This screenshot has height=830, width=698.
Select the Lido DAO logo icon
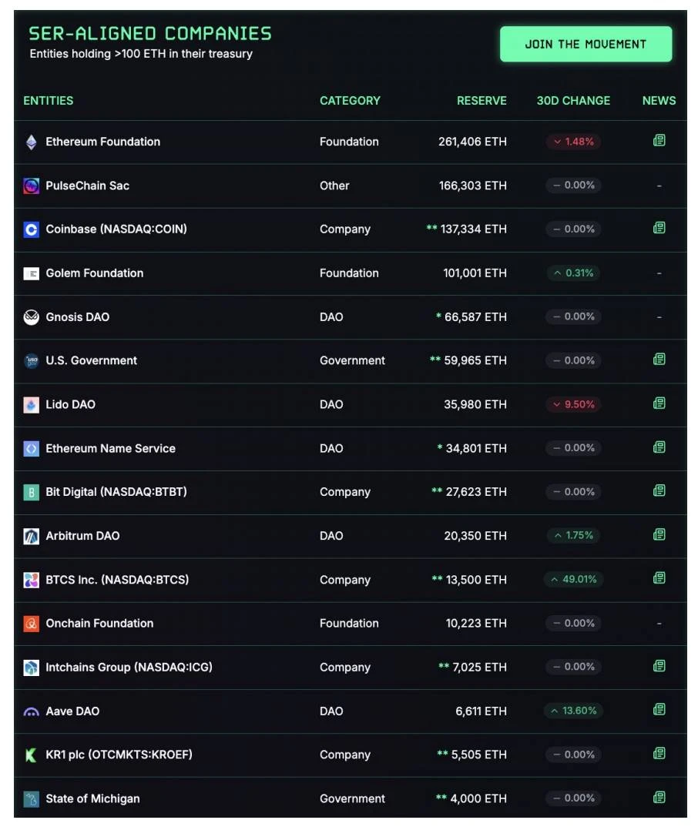point(32,404)
